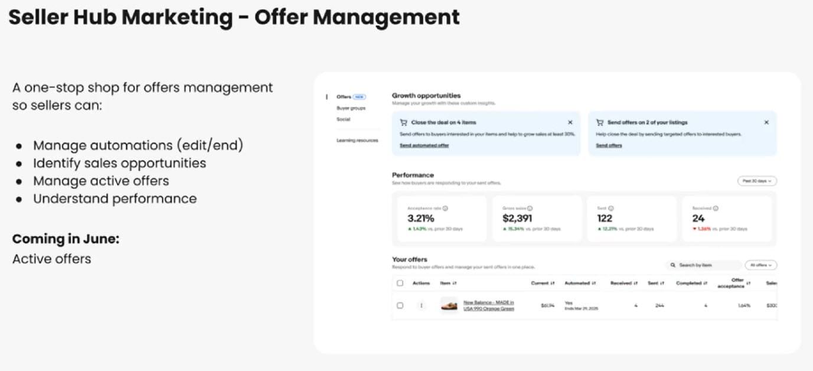Viewport: 813px width, 371px height.
Task: Sort the table by Automated column
Action: point(594,284)
